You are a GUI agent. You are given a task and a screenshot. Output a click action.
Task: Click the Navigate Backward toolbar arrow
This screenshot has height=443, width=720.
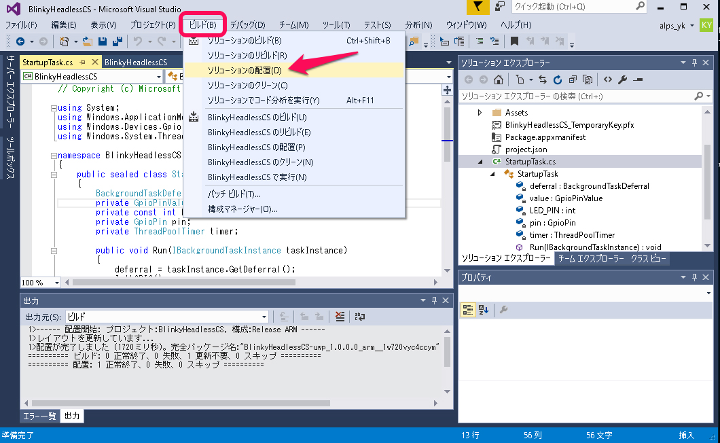point(20,42)
